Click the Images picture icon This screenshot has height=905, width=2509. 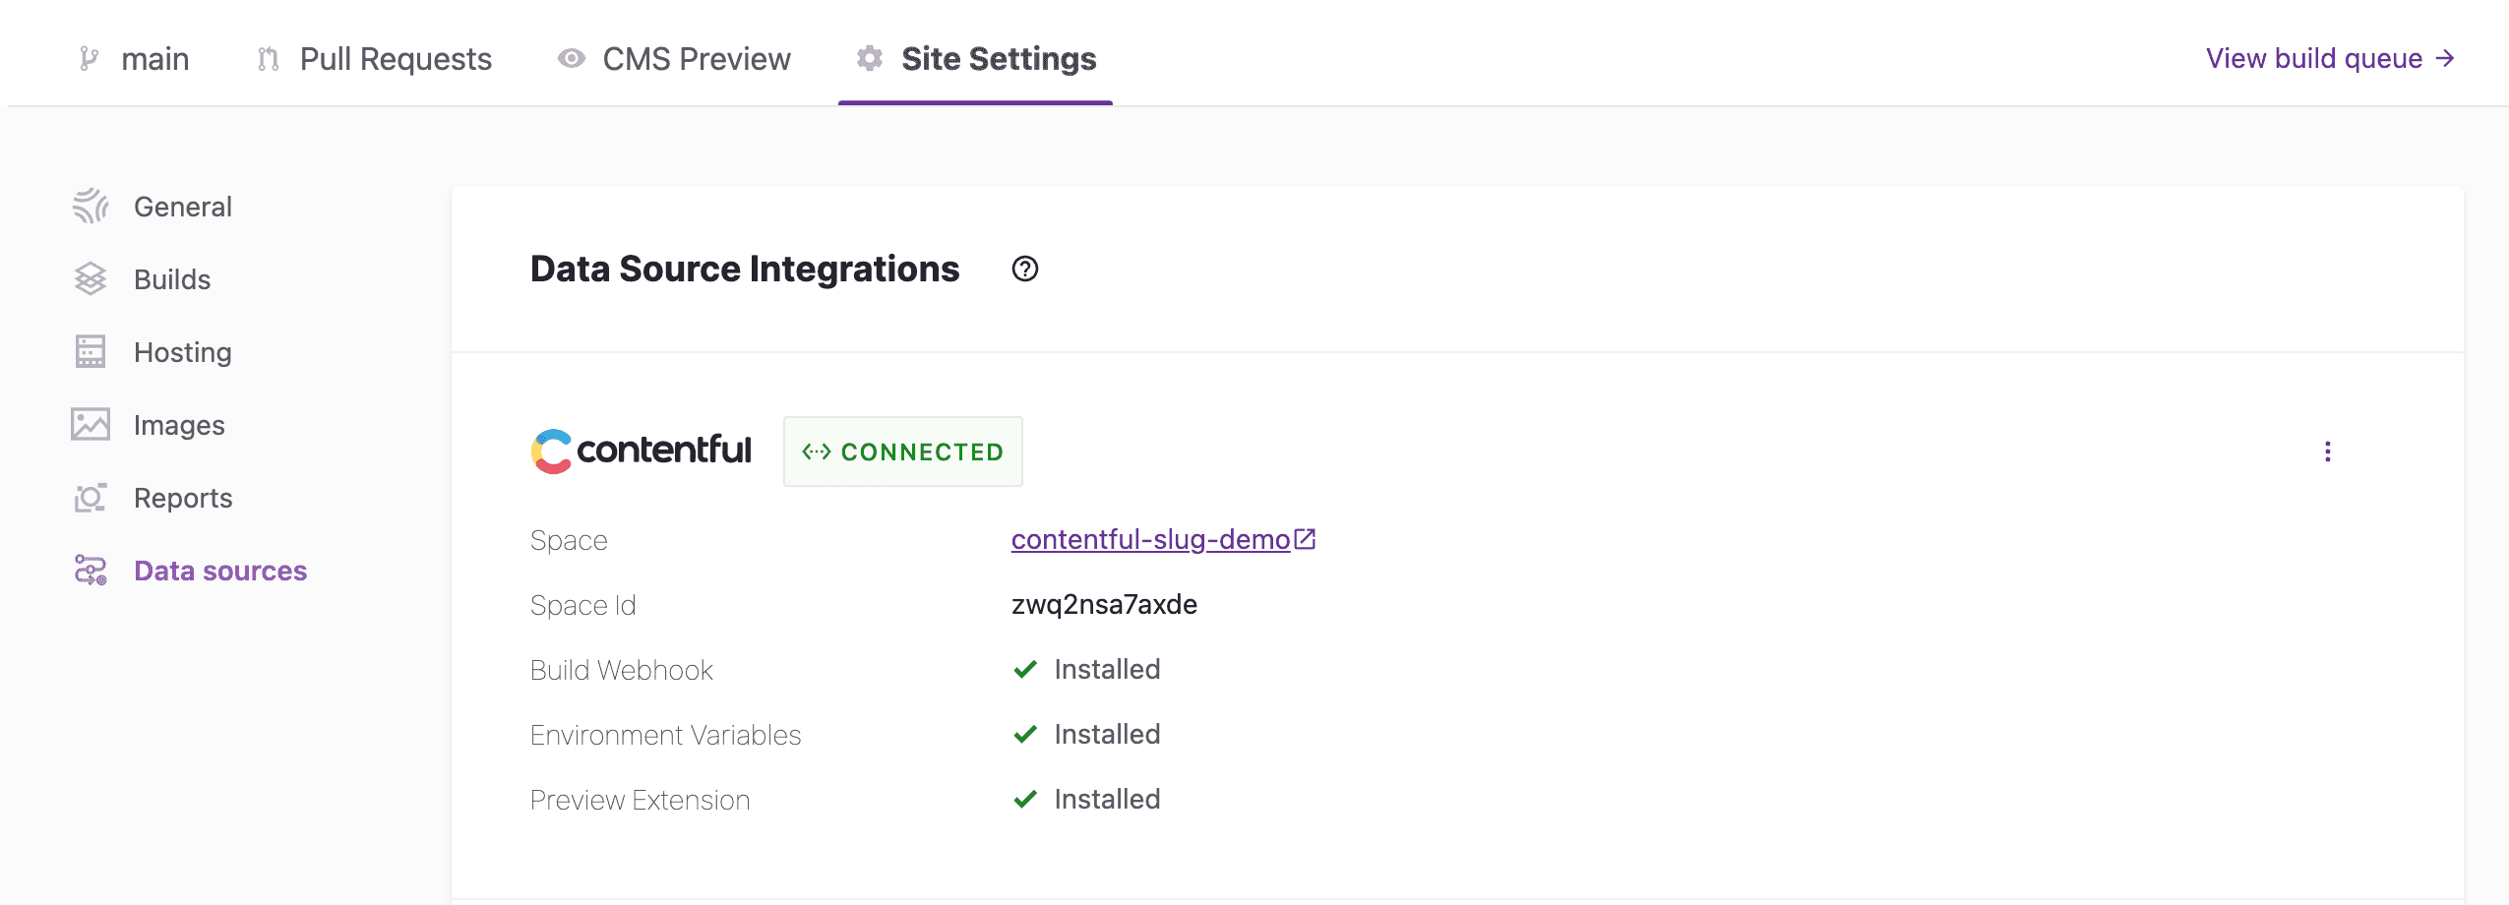click(x=91, y=425)
